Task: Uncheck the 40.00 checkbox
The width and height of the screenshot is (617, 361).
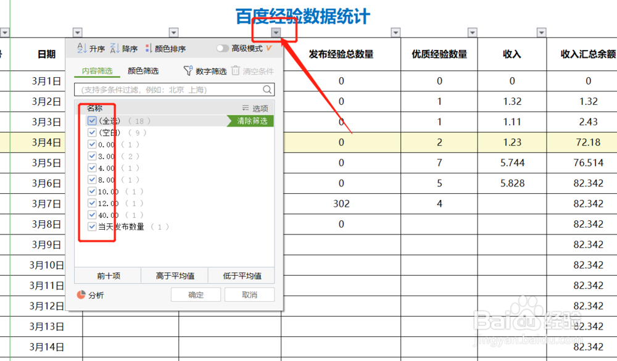Action: 92,215
